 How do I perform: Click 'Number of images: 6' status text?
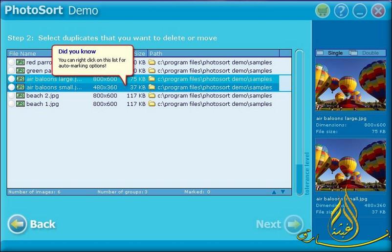tap(34, 192)
